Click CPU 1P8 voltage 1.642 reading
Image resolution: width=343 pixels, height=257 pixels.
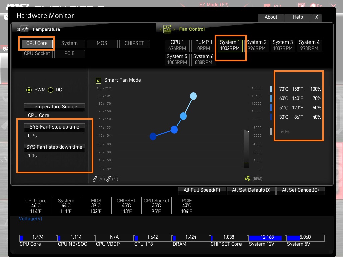tap(152, 237)
